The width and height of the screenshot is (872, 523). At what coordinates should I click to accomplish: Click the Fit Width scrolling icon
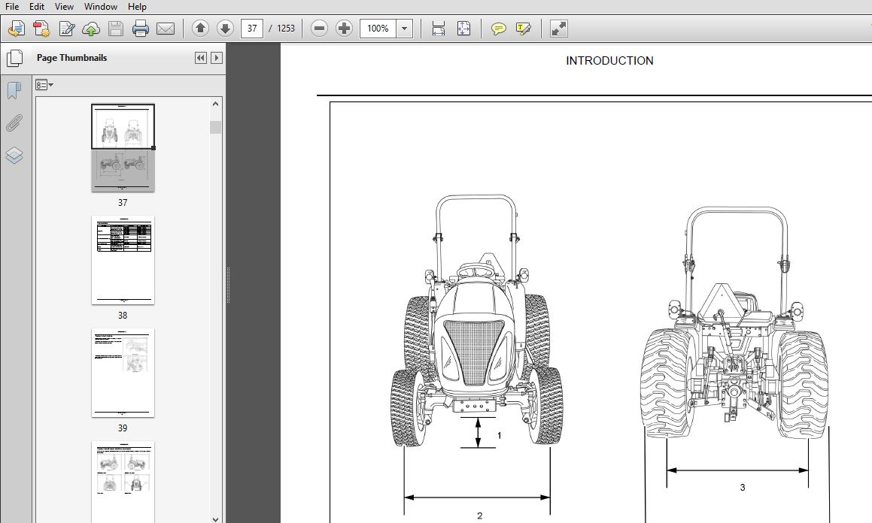click(x=438, y=29)
